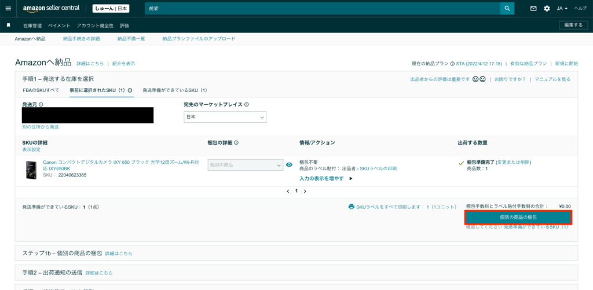The height and width of the screenshot is (290, 593).
Task: Click the bottom 発送準備ができているSKU（1） link
Action: pos(536,227)
